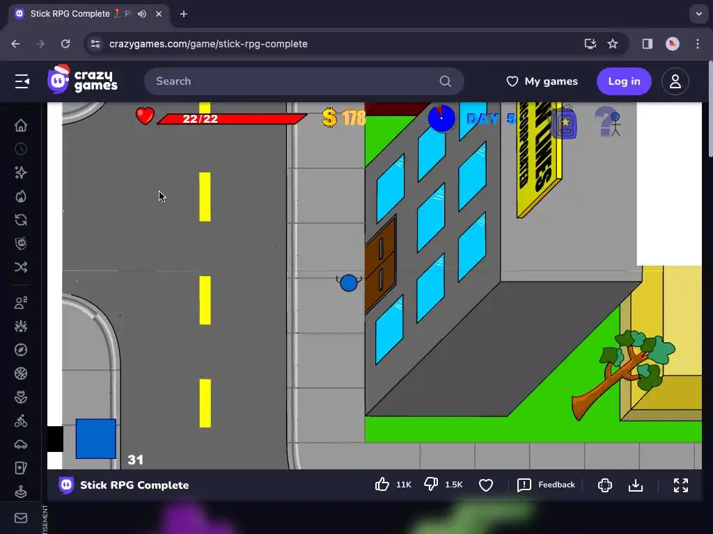Open a new browser tab
The height and width of the screenshot is (534, 713).
coord(184,14)
